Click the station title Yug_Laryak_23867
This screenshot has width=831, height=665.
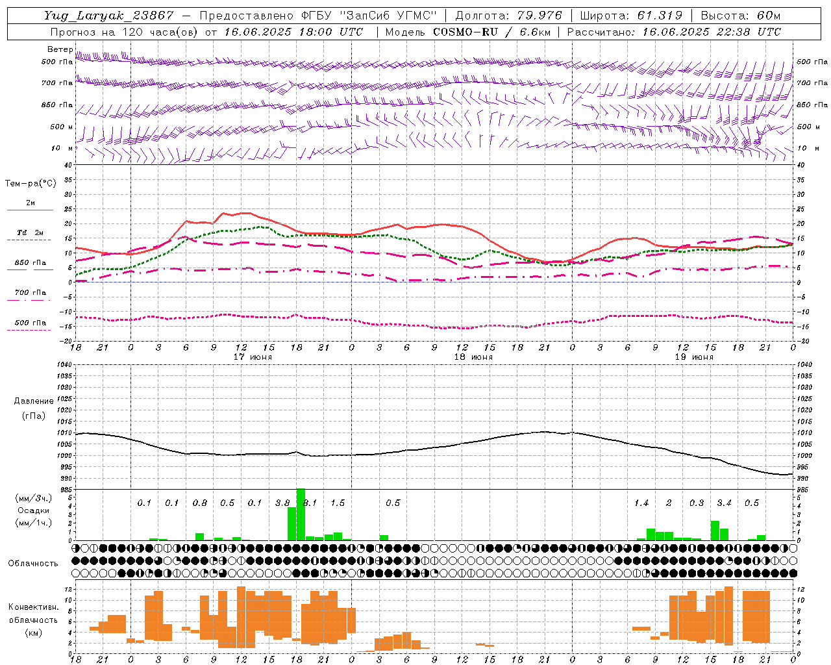pos(108,16)
